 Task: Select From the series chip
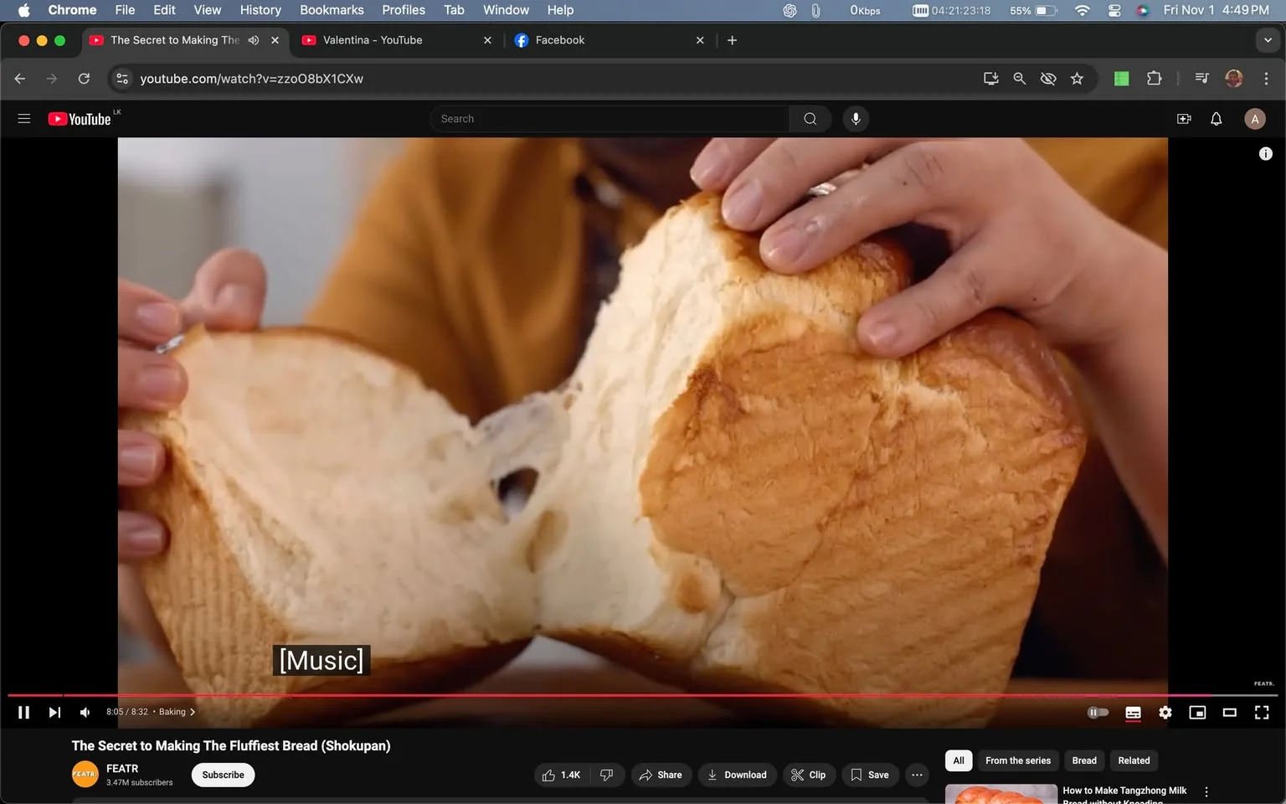pyautogui.click(x=1018, y=760)
